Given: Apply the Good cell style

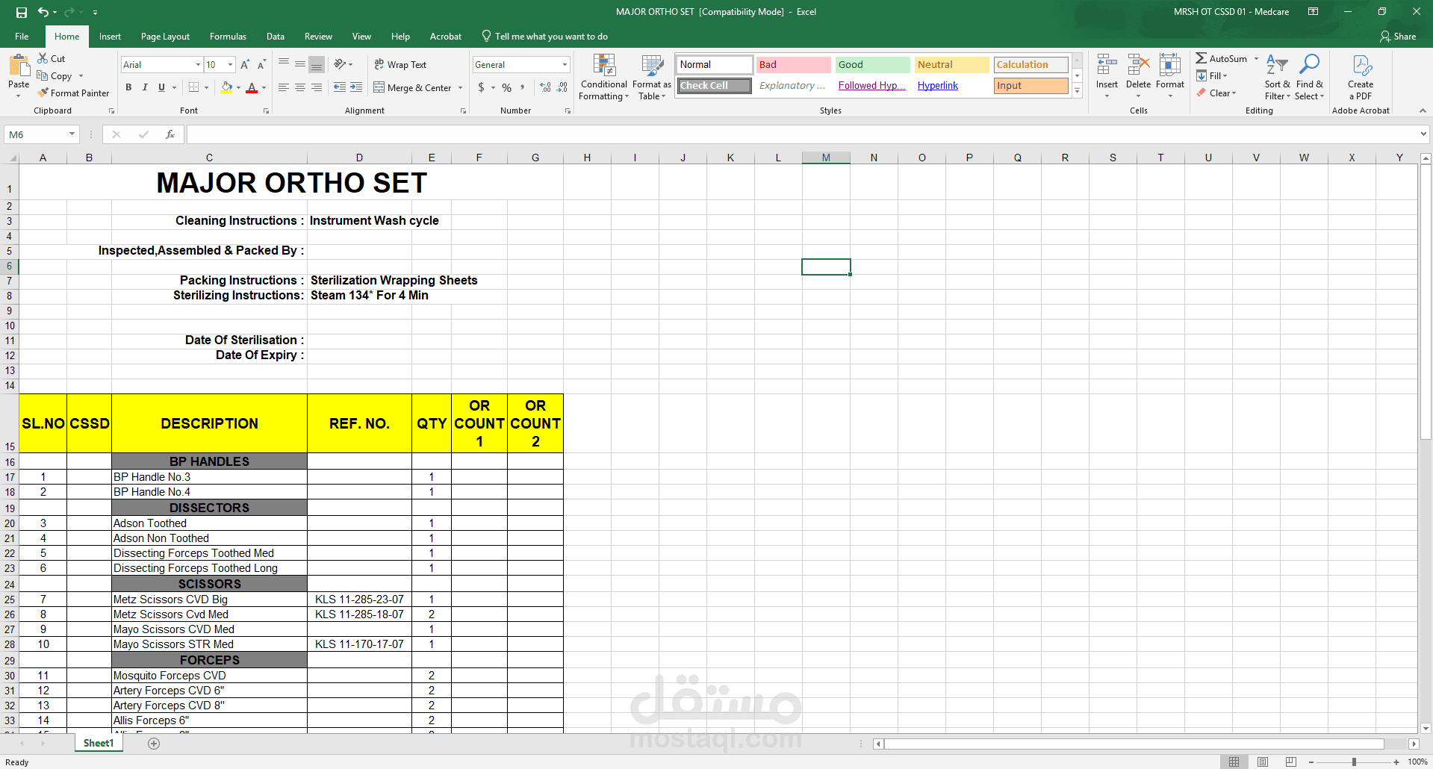Looking at the screenshot, I should (x=872, y=65).
